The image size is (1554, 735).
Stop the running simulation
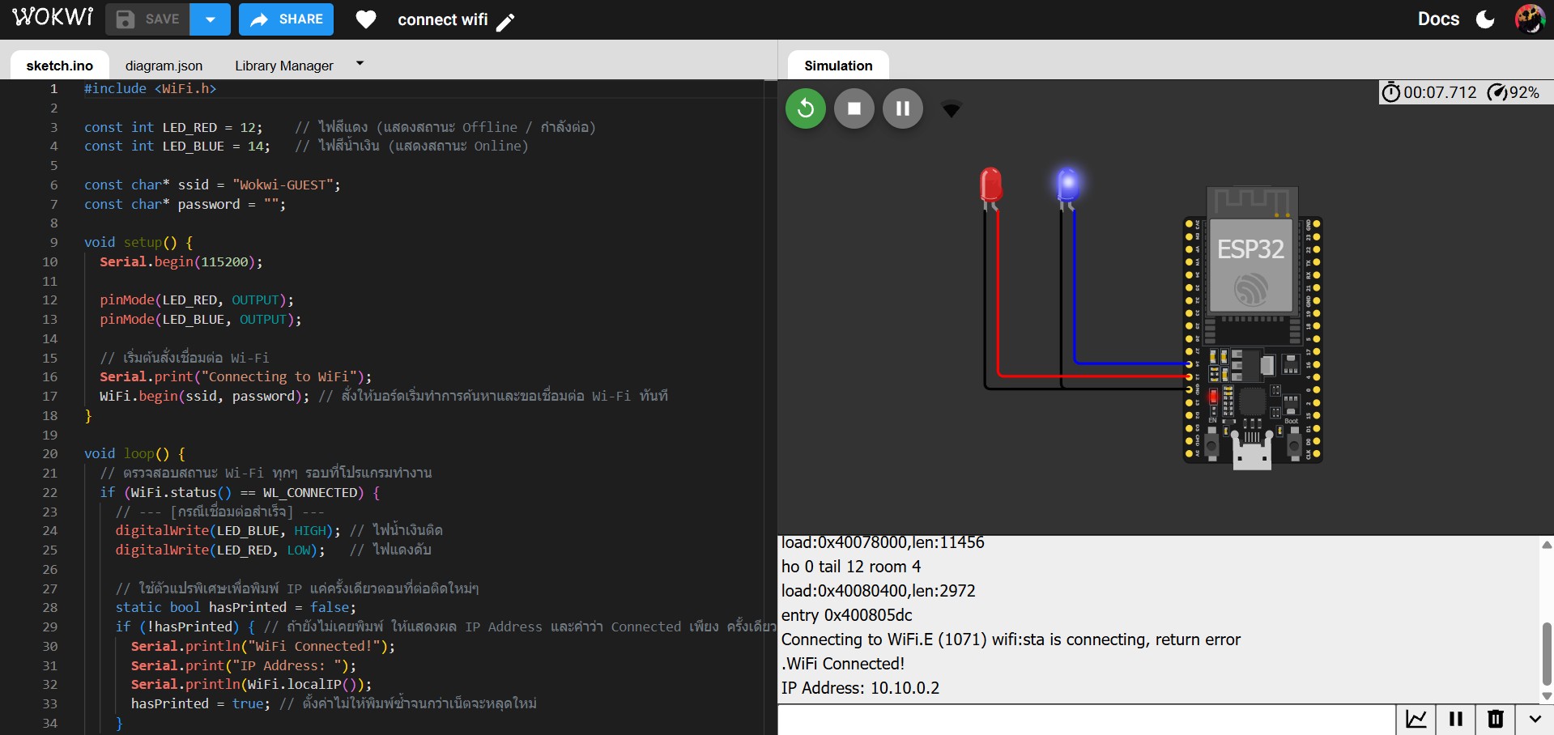(854, 108)
